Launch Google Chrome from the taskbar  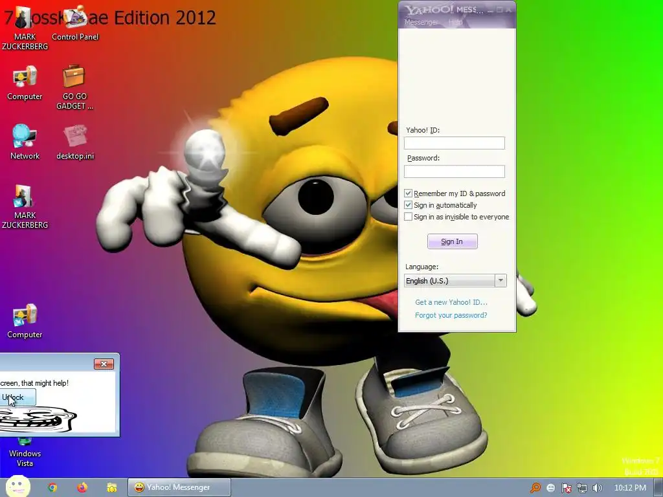click(52, 487)
